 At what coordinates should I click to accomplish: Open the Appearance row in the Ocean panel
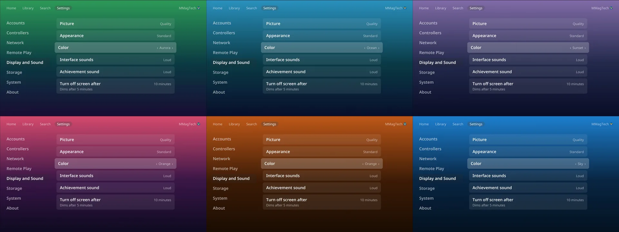click(322, 36)
